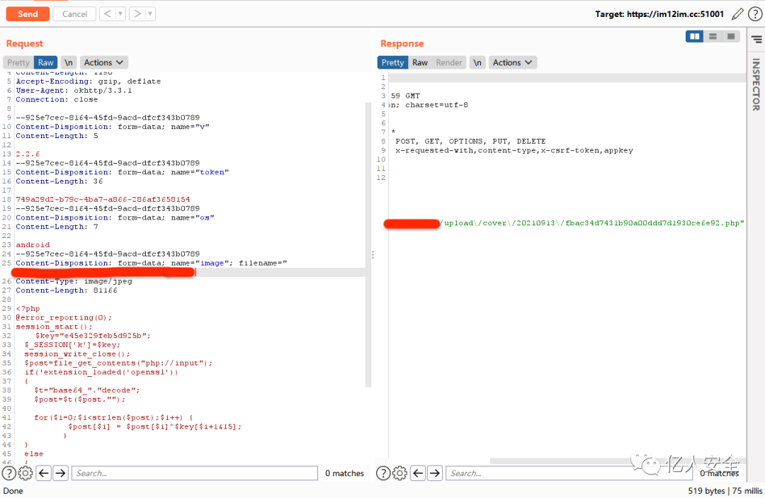Click the version value '2.2.6'

click(x=28, y=154)
